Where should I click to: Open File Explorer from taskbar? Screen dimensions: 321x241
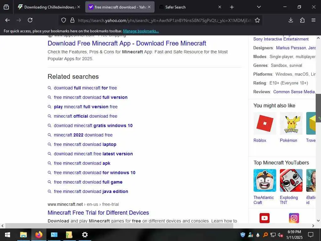[x=23, y=235]
